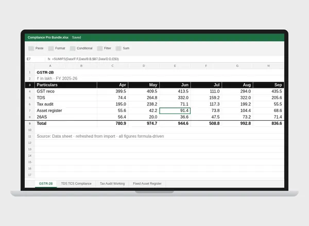Select total cell 944.6
The height and width of the screenshot is (226, 309).
click(x=175, y=123)
